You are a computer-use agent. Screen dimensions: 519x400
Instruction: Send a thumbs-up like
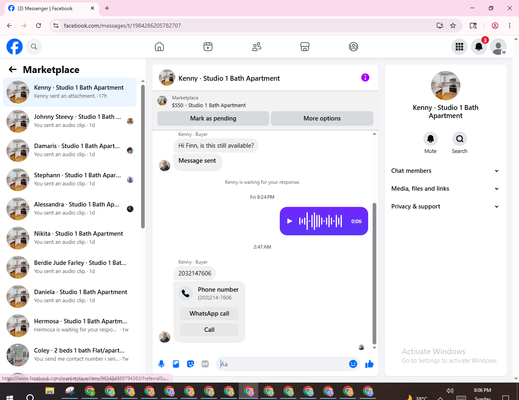(369, 364)
